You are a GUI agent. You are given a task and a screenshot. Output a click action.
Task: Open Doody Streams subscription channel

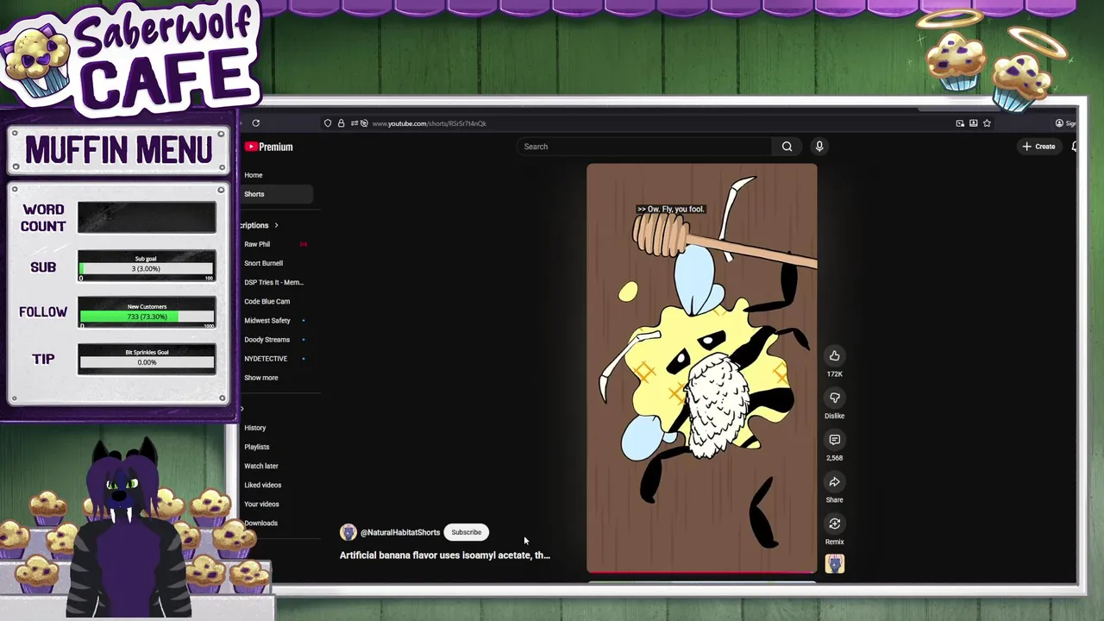(267, 340)
